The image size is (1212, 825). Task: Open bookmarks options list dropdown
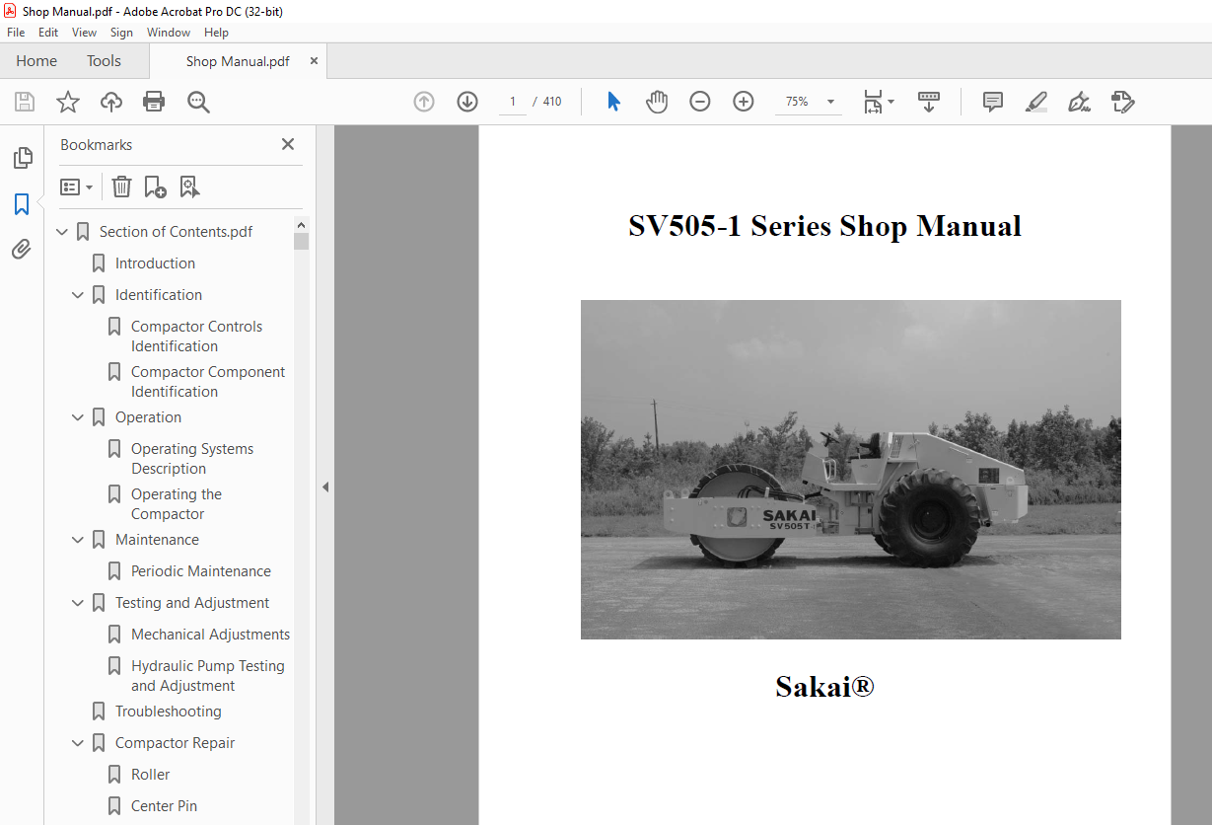tap(76, 187)
